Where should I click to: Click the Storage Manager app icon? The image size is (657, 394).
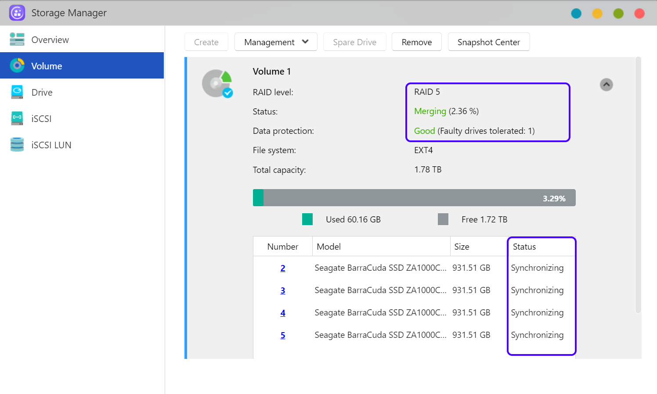[x=17, y=13]
